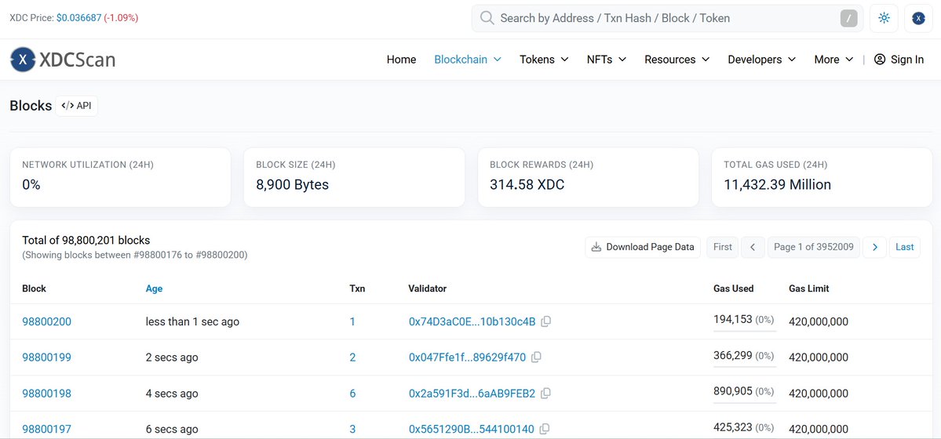Click the search magnifier icon
The image size is (941, 439).
click(x=487, y=18)
